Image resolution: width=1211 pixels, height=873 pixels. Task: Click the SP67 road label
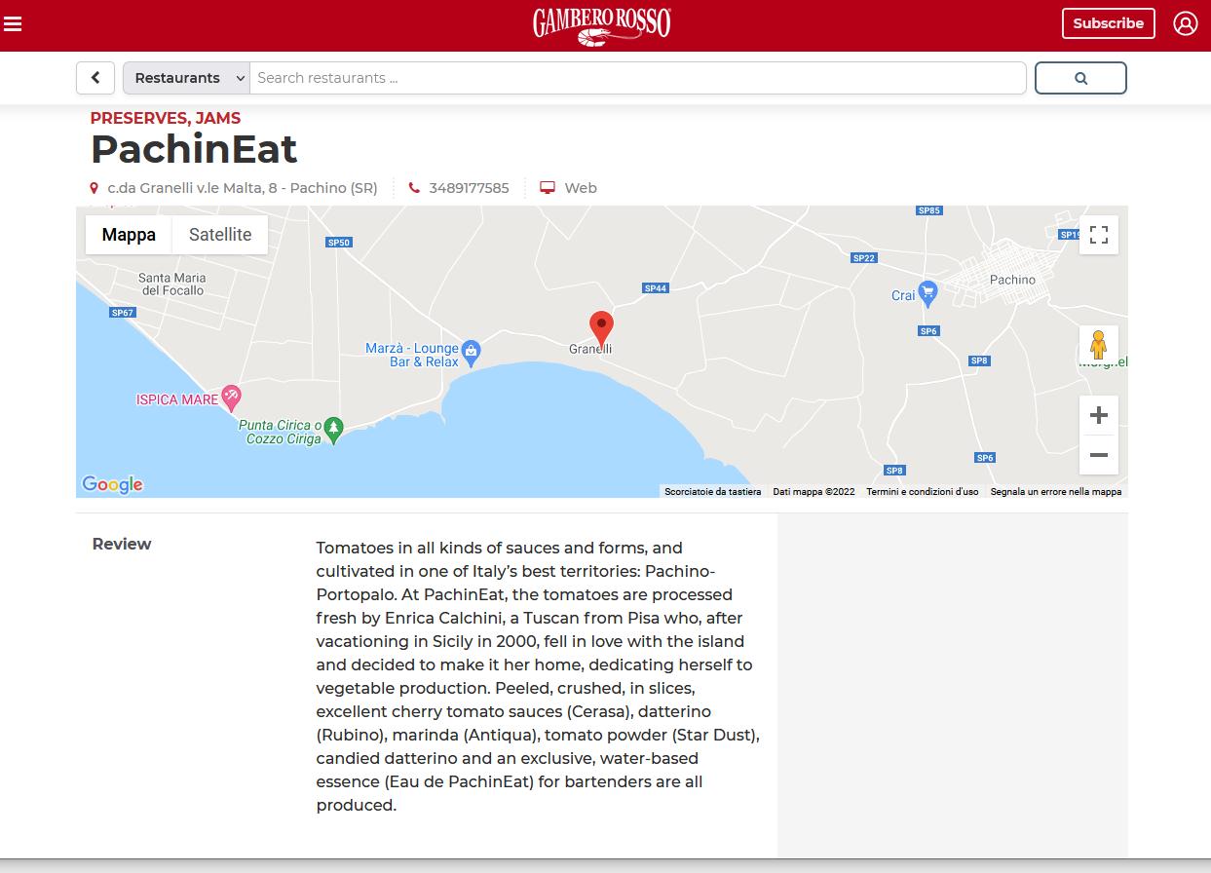122,313
